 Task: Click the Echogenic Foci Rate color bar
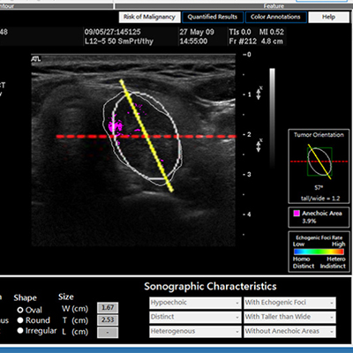319,252
